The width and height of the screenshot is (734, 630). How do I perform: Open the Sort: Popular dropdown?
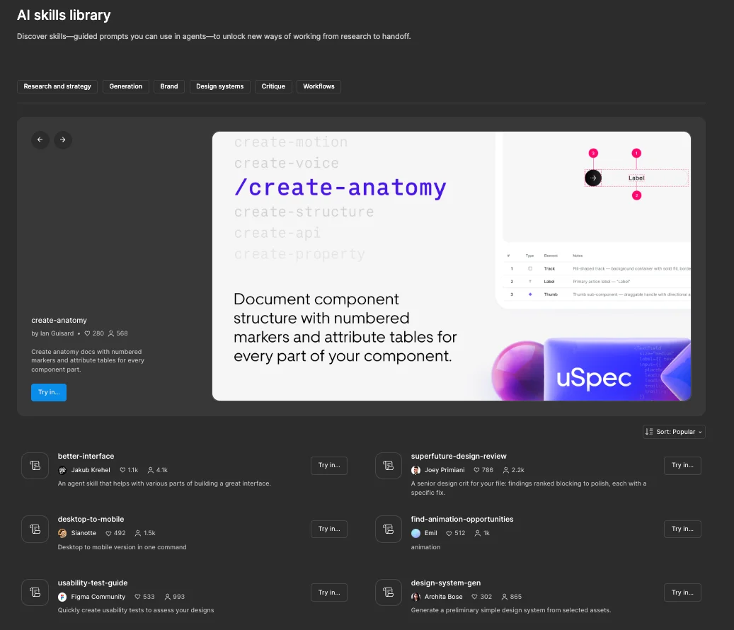click(x=674, y=432)
